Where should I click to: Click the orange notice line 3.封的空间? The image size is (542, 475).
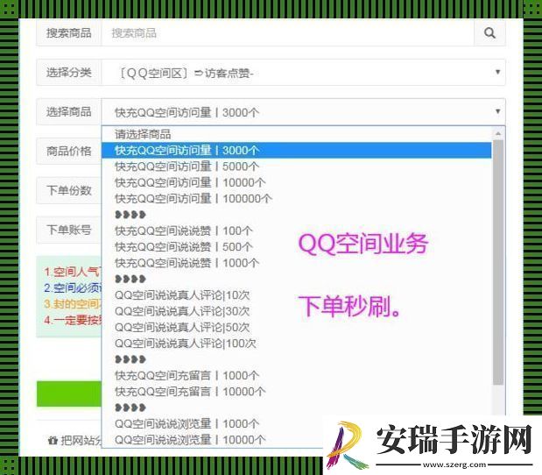point(73,304)
